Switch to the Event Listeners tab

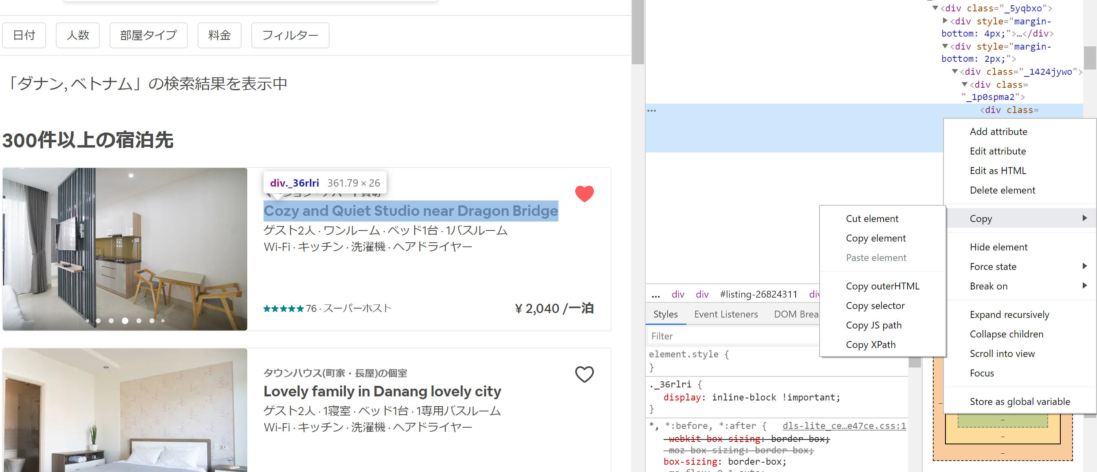pos(725,314)
